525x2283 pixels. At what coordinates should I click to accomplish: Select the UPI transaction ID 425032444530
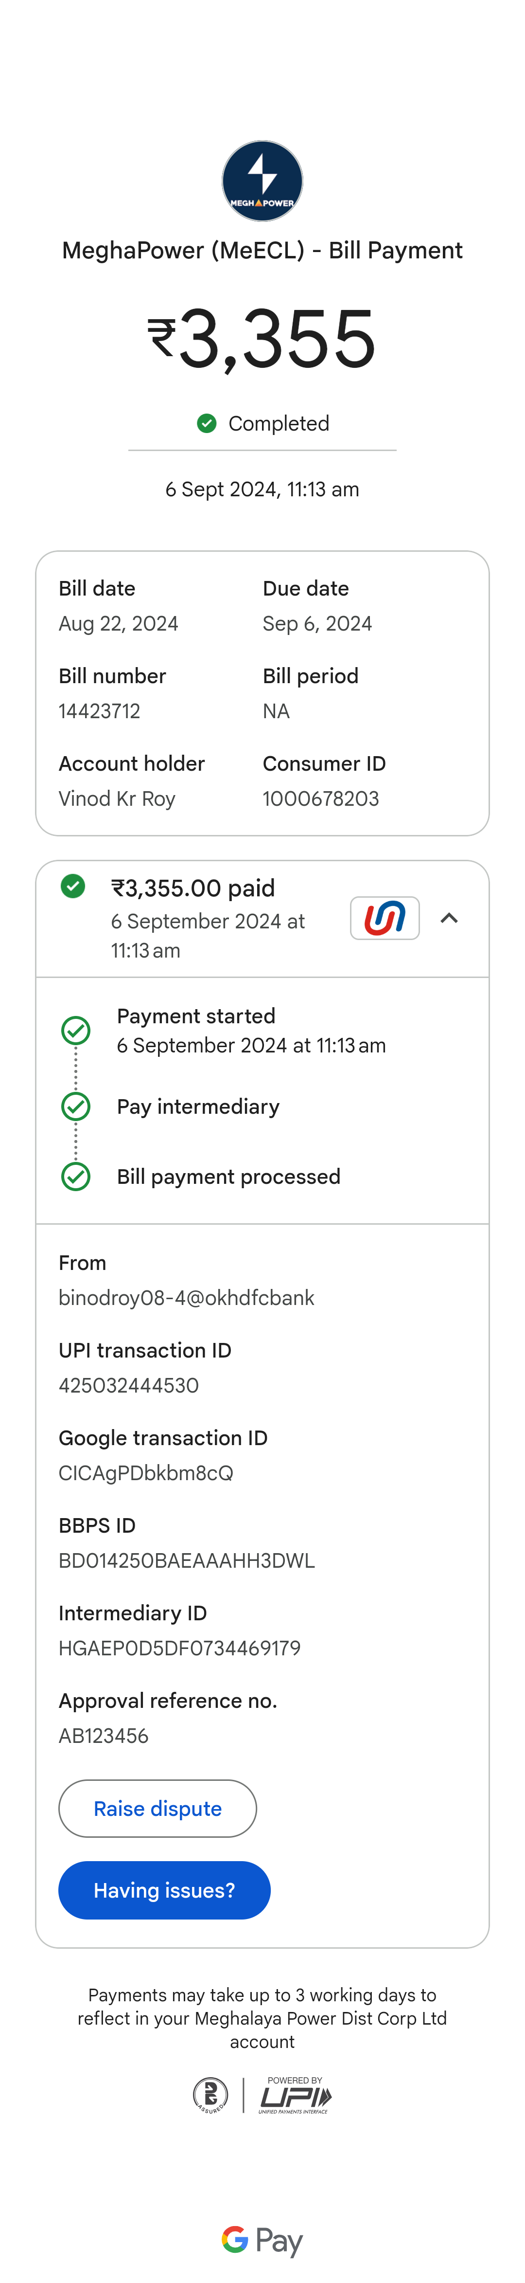pos(128,1385)
